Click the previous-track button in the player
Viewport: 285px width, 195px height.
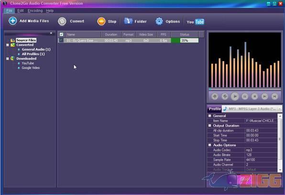tap(274, 97)
